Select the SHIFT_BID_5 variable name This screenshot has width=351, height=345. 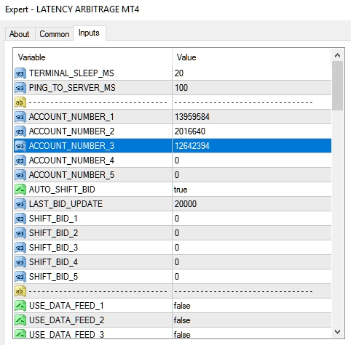click(53, 277)
